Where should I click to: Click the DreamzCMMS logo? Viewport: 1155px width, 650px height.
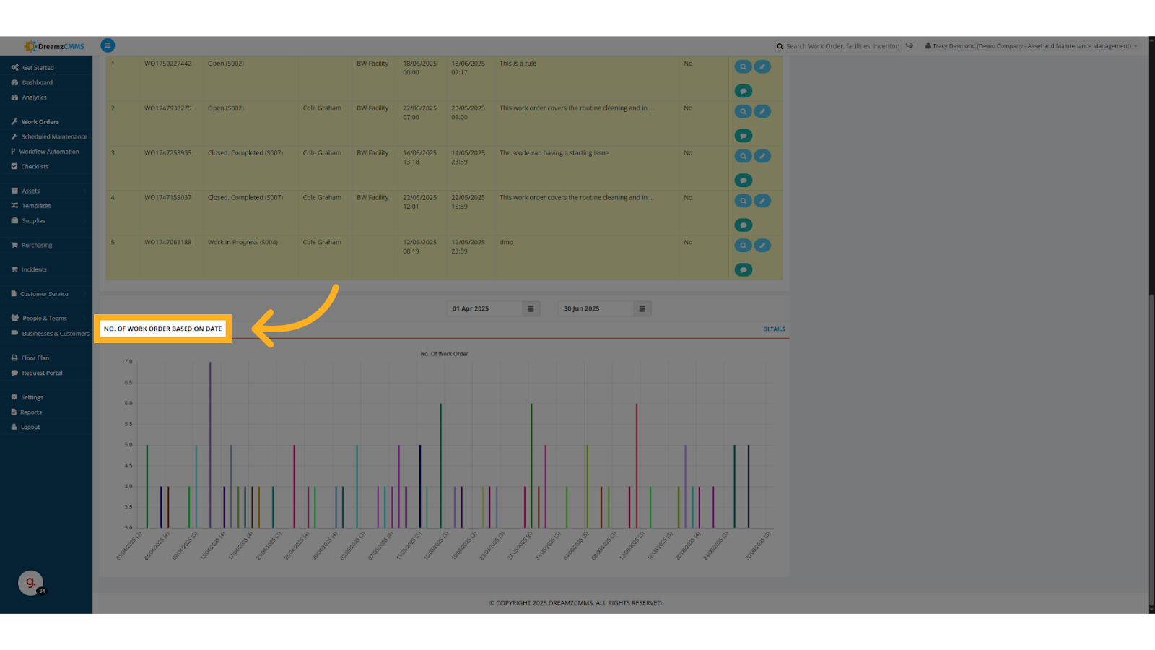click(54, 46)
